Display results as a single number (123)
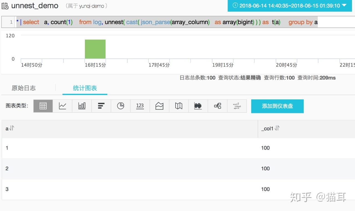This screenshot has height=211, width=355. pyautogui.click(x=140, y=106)
